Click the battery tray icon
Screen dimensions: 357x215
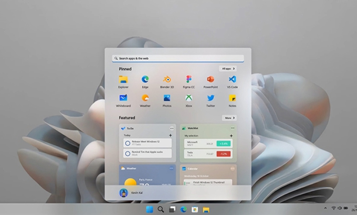[x=346, y=208]
